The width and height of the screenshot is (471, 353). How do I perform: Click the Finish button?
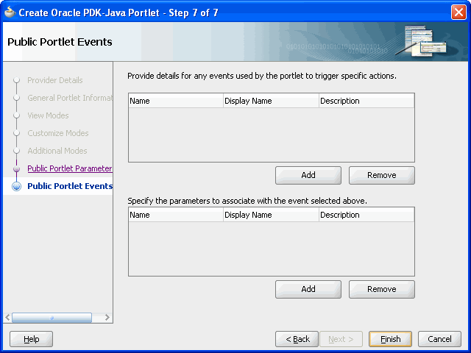390,339
